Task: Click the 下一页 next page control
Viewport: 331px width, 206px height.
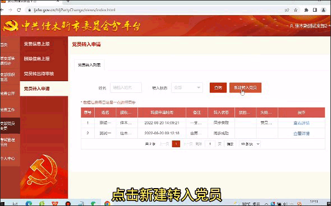Action: point(188,144)
